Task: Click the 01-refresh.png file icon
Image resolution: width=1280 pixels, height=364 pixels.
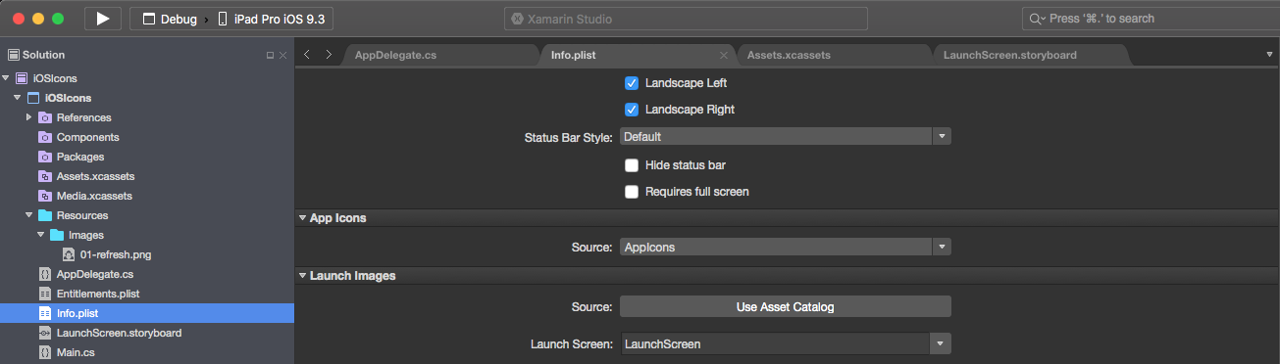Action: (x=69, y=254)
